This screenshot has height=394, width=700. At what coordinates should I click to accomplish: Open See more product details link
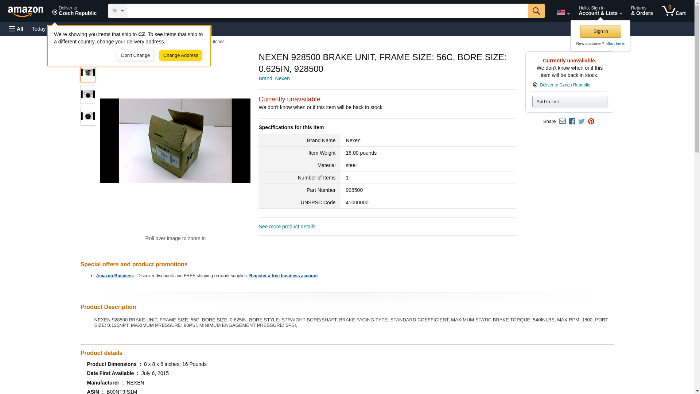287,227
